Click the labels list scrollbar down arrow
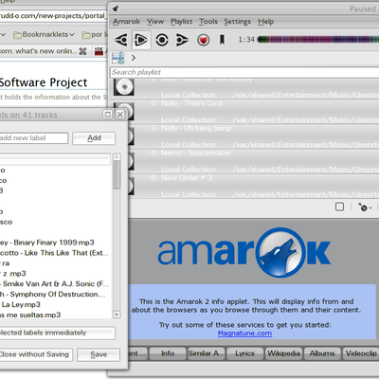Screen dimensions: 379x379 coord(117,315)
